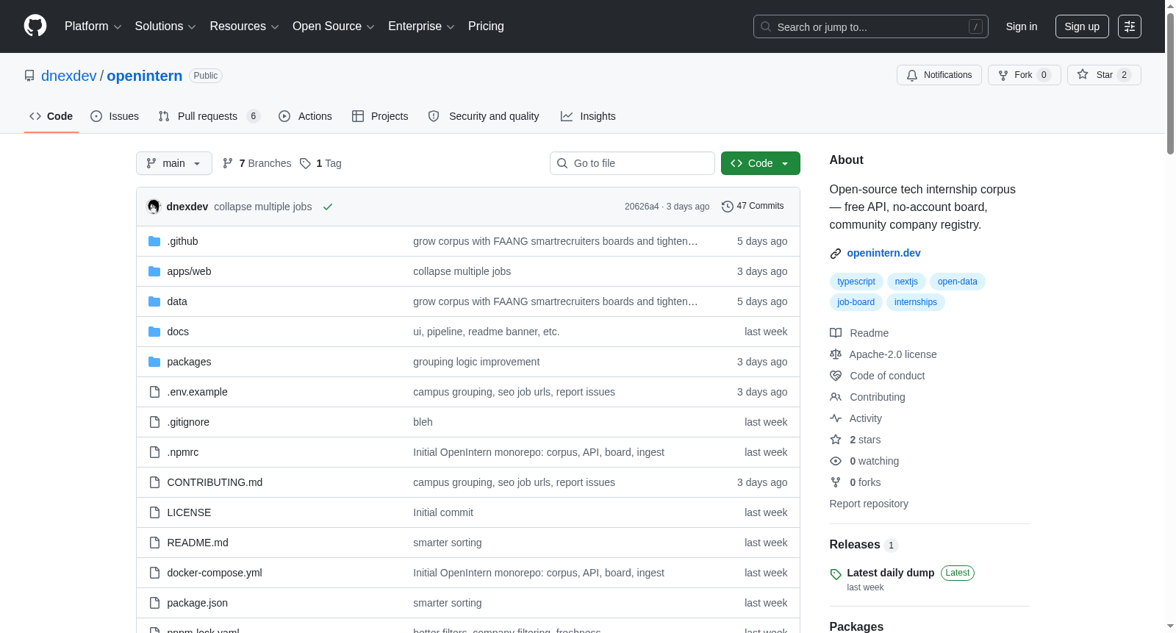Click the Activity pulse icon

(x=836, y=418)
